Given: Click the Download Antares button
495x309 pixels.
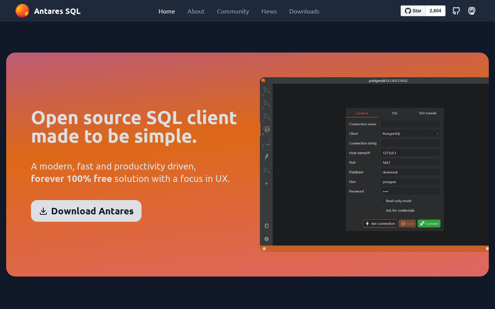Looking at the screenshot, I should (x=86, y=211).
